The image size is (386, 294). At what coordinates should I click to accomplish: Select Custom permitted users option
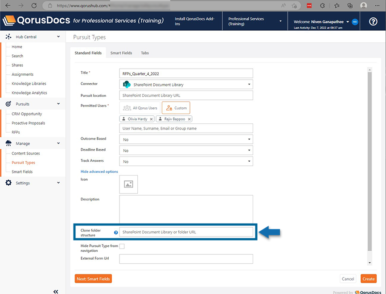point(176,108)
